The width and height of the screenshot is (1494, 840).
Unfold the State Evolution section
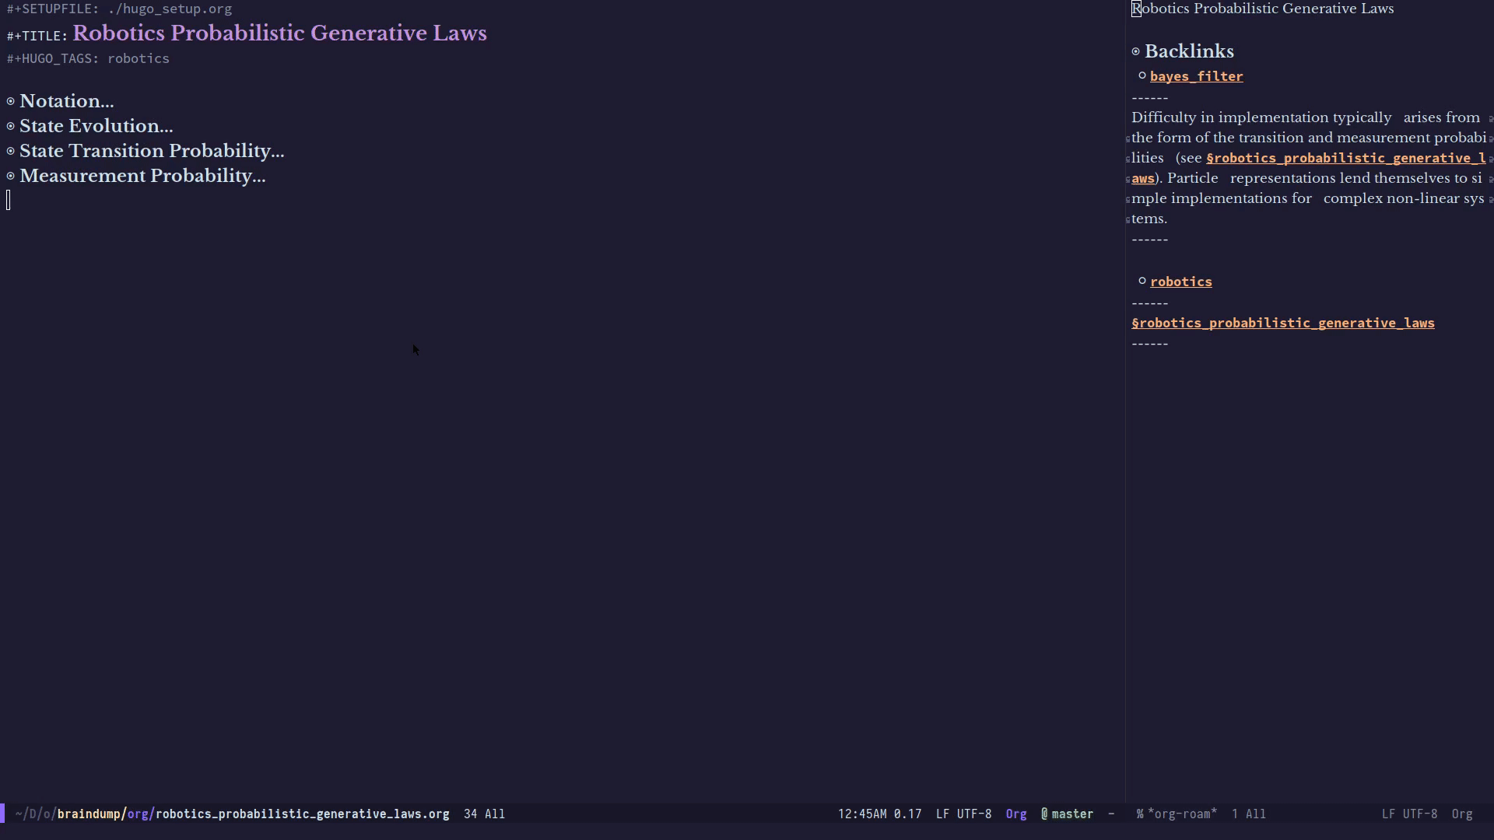coord(96,126)
